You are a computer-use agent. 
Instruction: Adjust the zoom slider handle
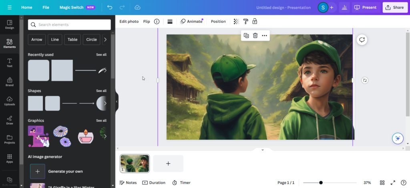pos(321,182)
